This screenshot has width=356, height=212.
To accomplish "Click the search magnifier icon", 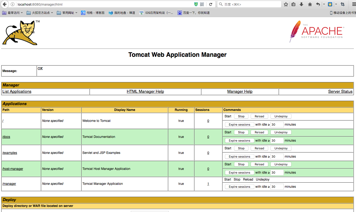I will pos(221,4).
